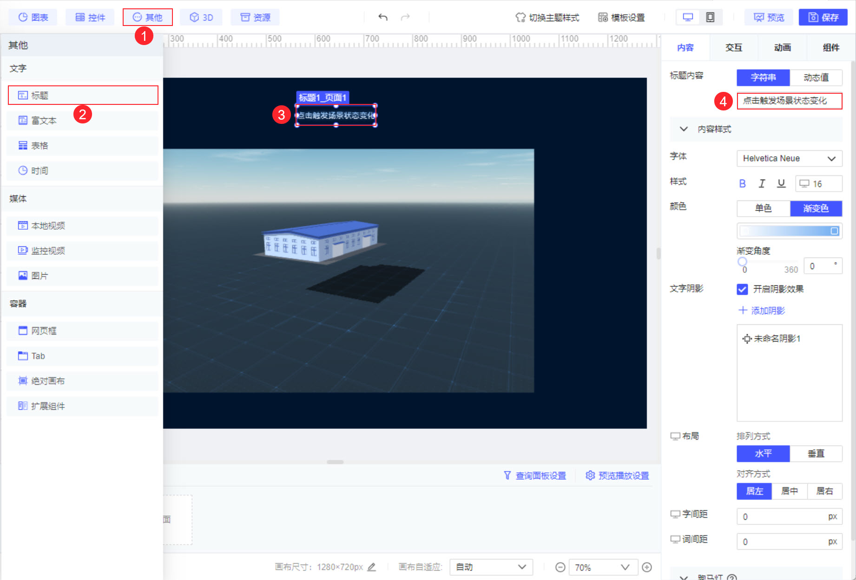Open the Helvetica Neue font dropdown
Viewport: 856px width, 580px height.
pos(790,158)
